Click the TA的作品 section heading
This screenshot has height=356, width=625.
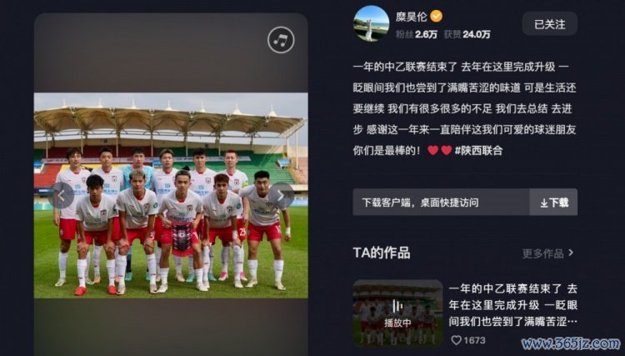coord(382,253)
